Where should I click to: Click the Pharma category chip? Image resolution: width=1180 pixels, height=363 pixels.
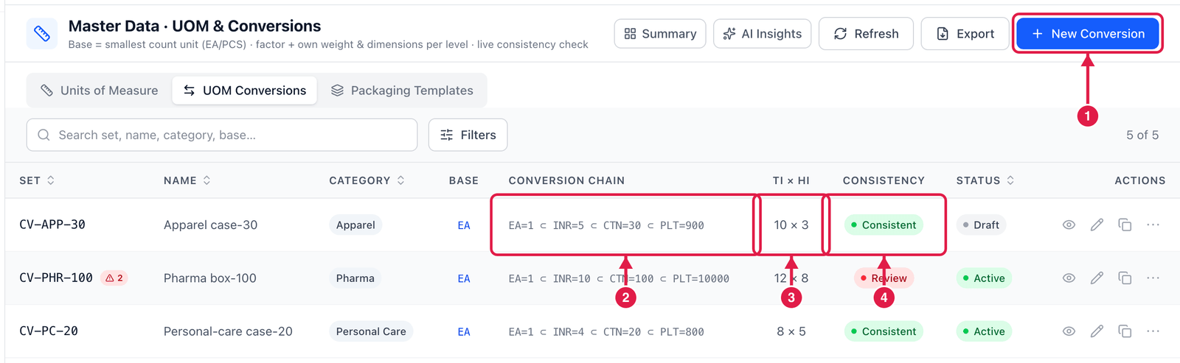[355, 278]
